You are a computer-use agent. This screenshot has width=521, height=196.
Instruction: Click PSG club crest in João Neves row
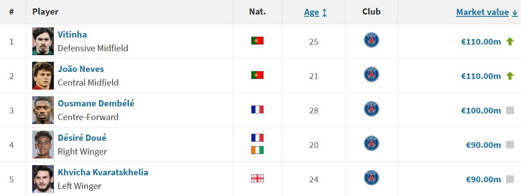coord(371,75)
